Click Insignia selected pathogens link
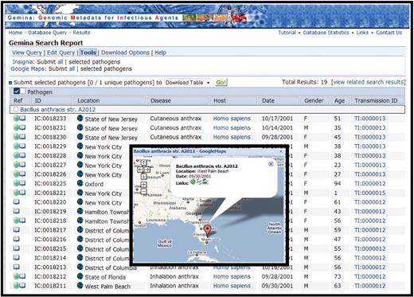 pos(95,62)
